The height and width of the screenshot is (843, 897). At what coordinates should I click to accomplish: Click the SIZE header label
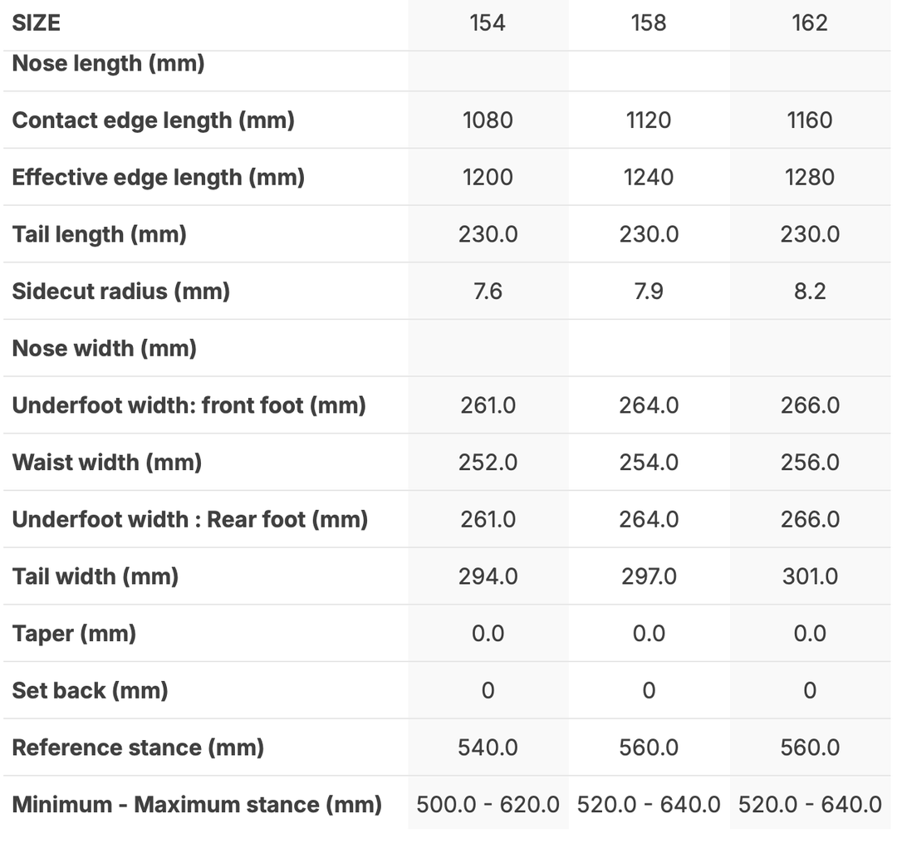coord(37,22)
